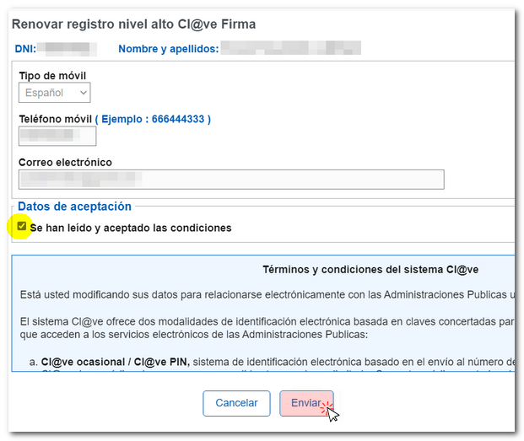
Task: Select the 'Nombre y apellidos' label
Action: [168, 49]
